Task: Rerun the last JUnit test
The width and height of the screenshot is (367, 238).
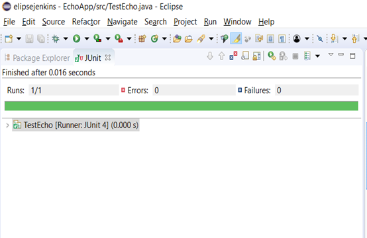Action: [272, 56]
